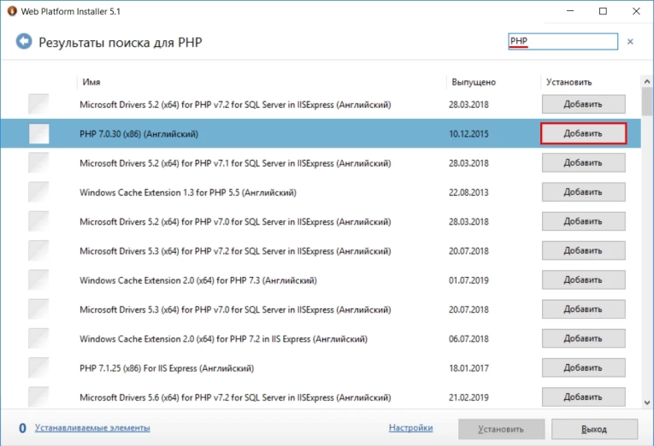
Task: Click the Установить button at bottom
Action: [x=501, y=429]
